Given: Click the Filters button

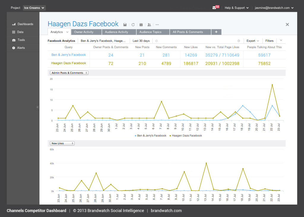Looking at the screenshot, I should point(269,41).
